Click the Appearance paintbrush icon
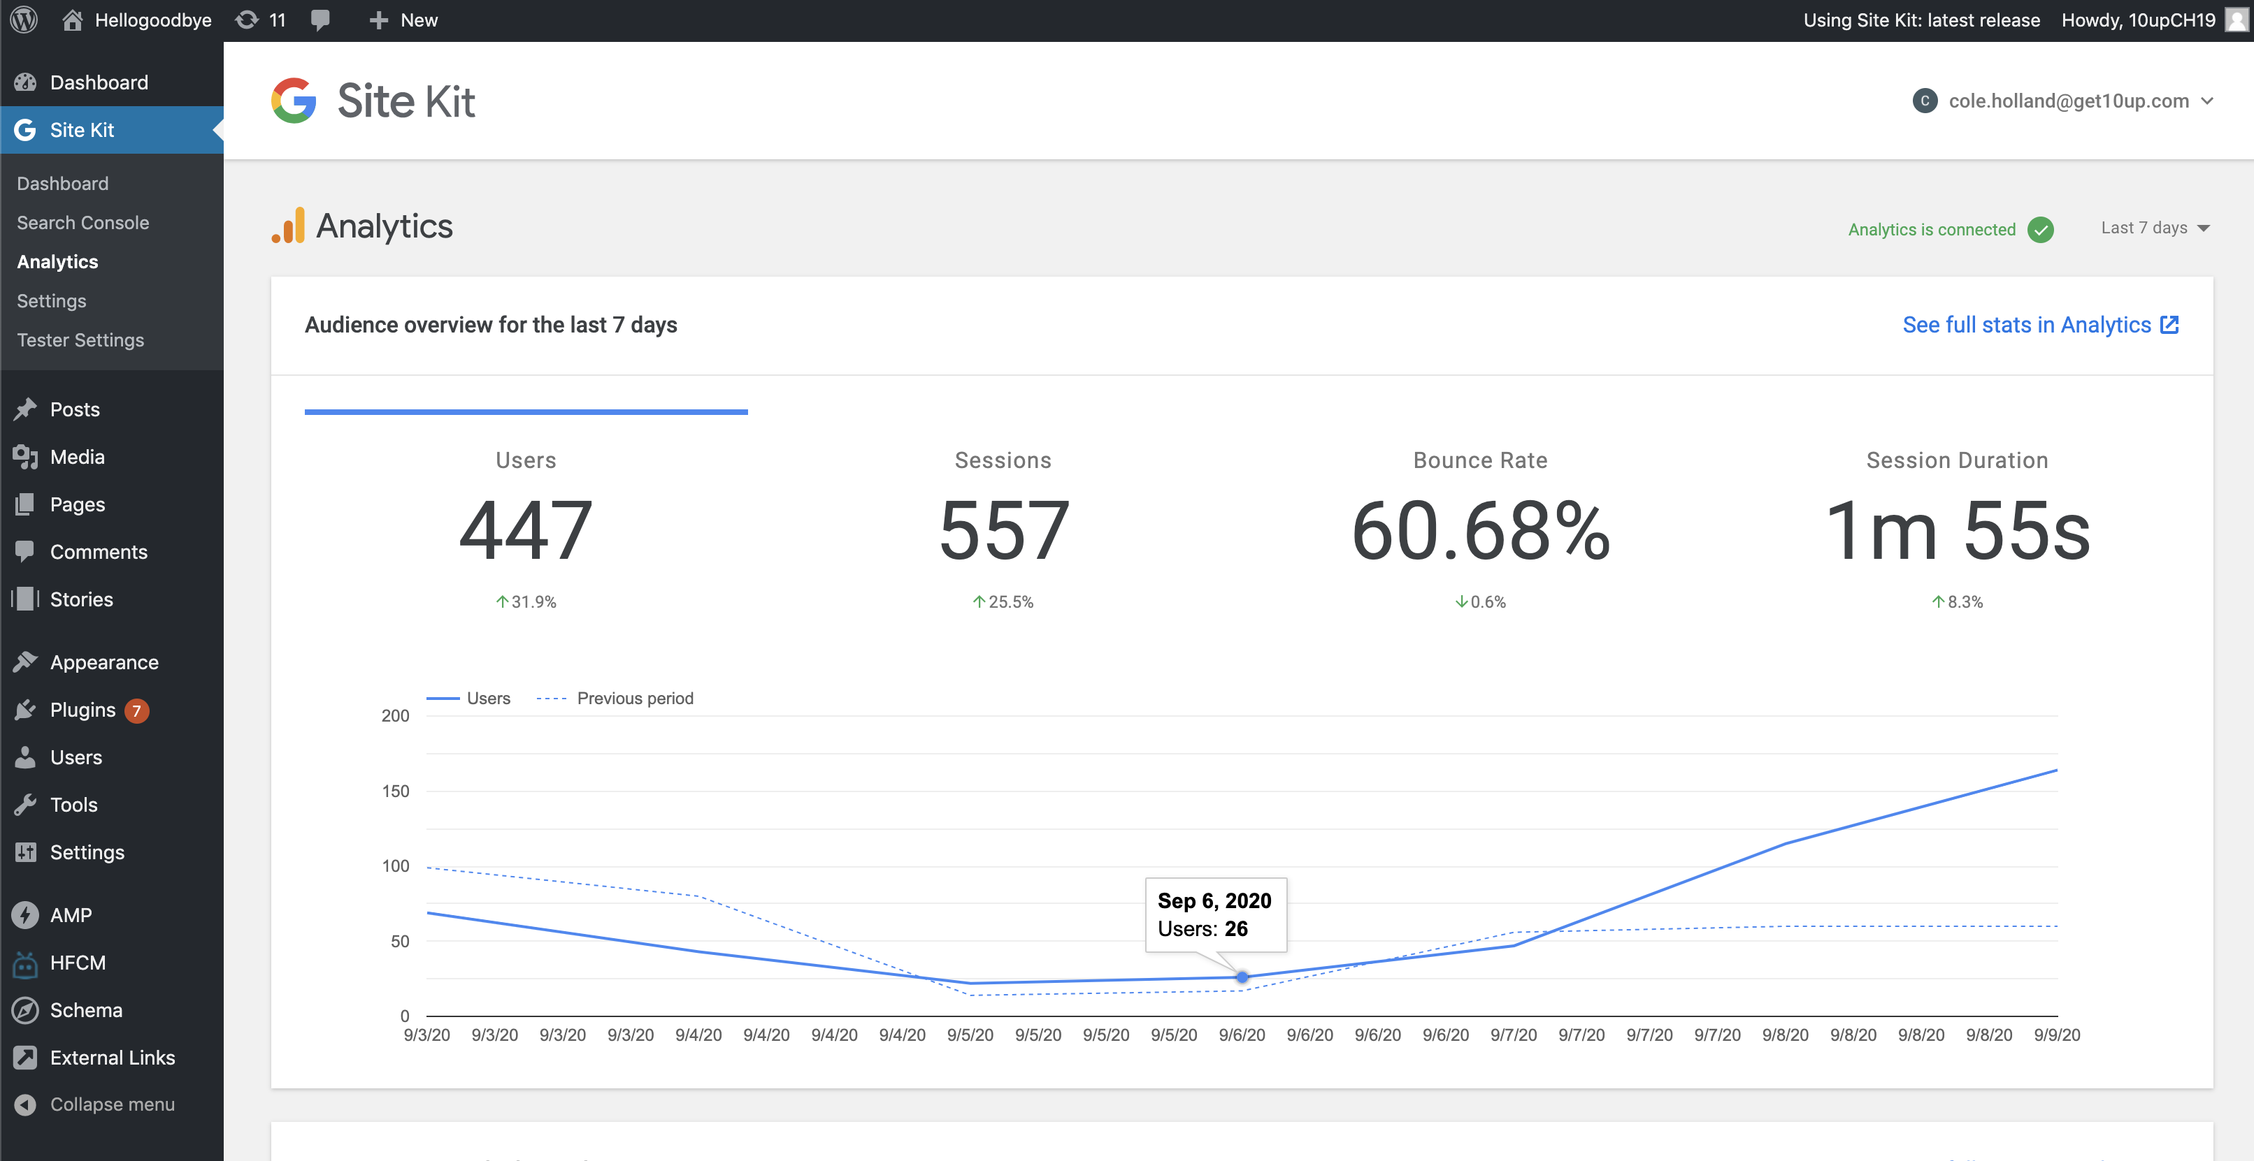 (25, 663)
